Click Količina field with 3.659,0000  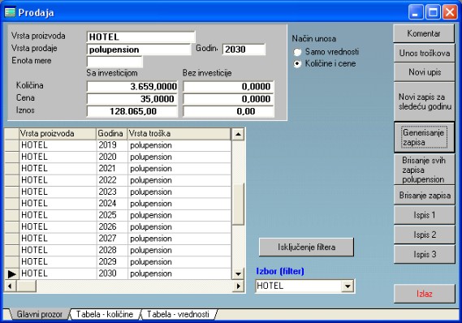pos(132,87)
